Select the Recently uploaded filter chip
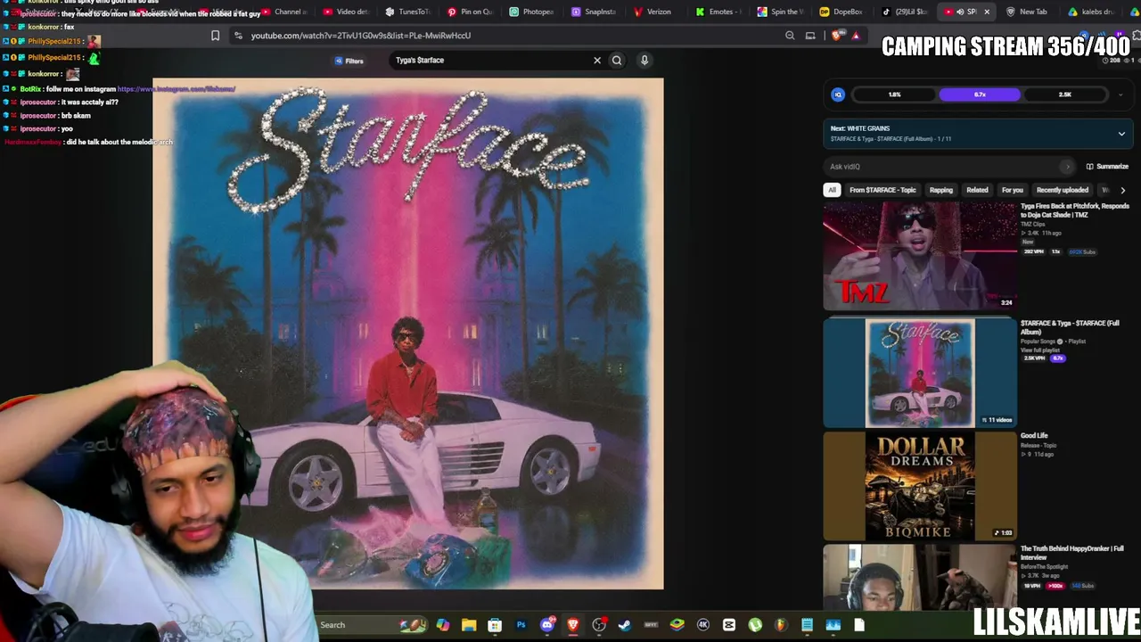 tap(1063, 190)
